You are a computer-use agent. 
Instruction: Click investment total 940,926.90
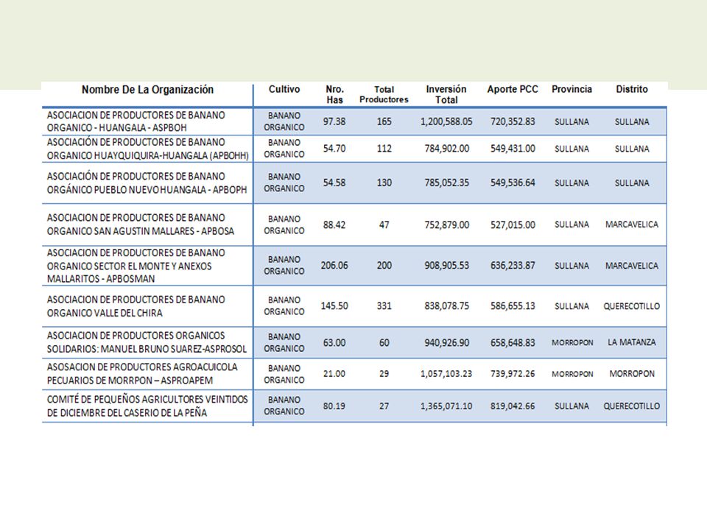point(446,342)
